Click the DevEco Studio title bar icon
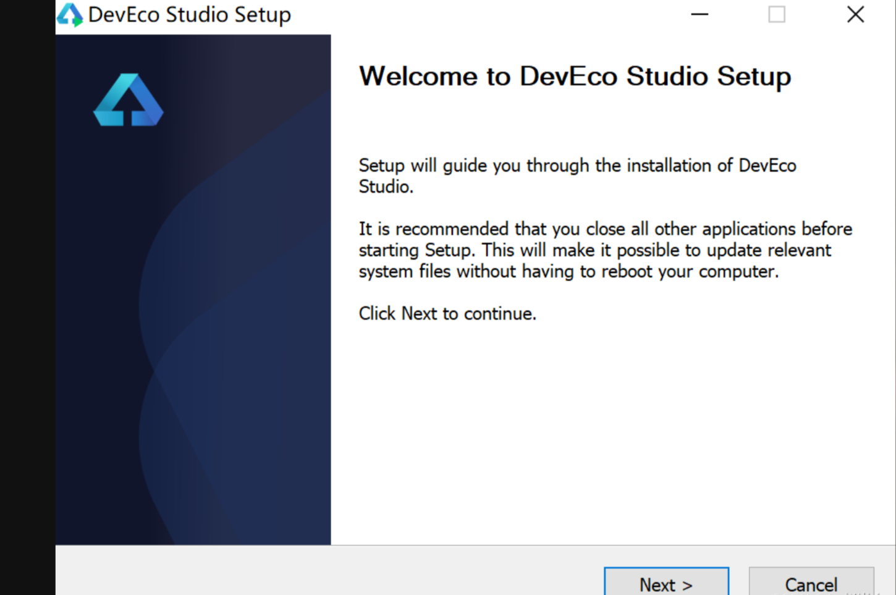Image resolution: width=896 pixels, height=595 pixels. (x=69, y=15)
